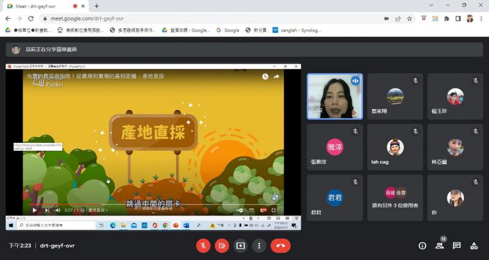Open the participant count badge 12
This screenshot has width=489, height=260.
443,239
